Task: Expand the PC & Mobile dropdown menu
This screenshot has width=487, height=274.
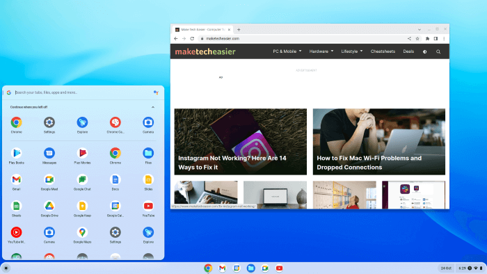Action: tap(287, 51)
